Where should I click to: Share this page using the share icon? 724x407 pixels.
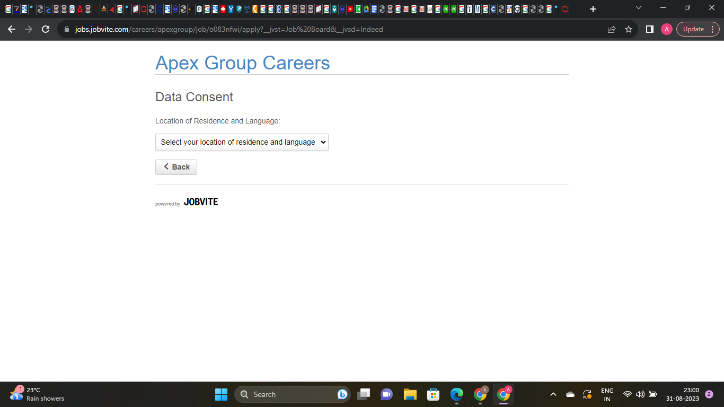pyautogui.click(x=612, y=29)
